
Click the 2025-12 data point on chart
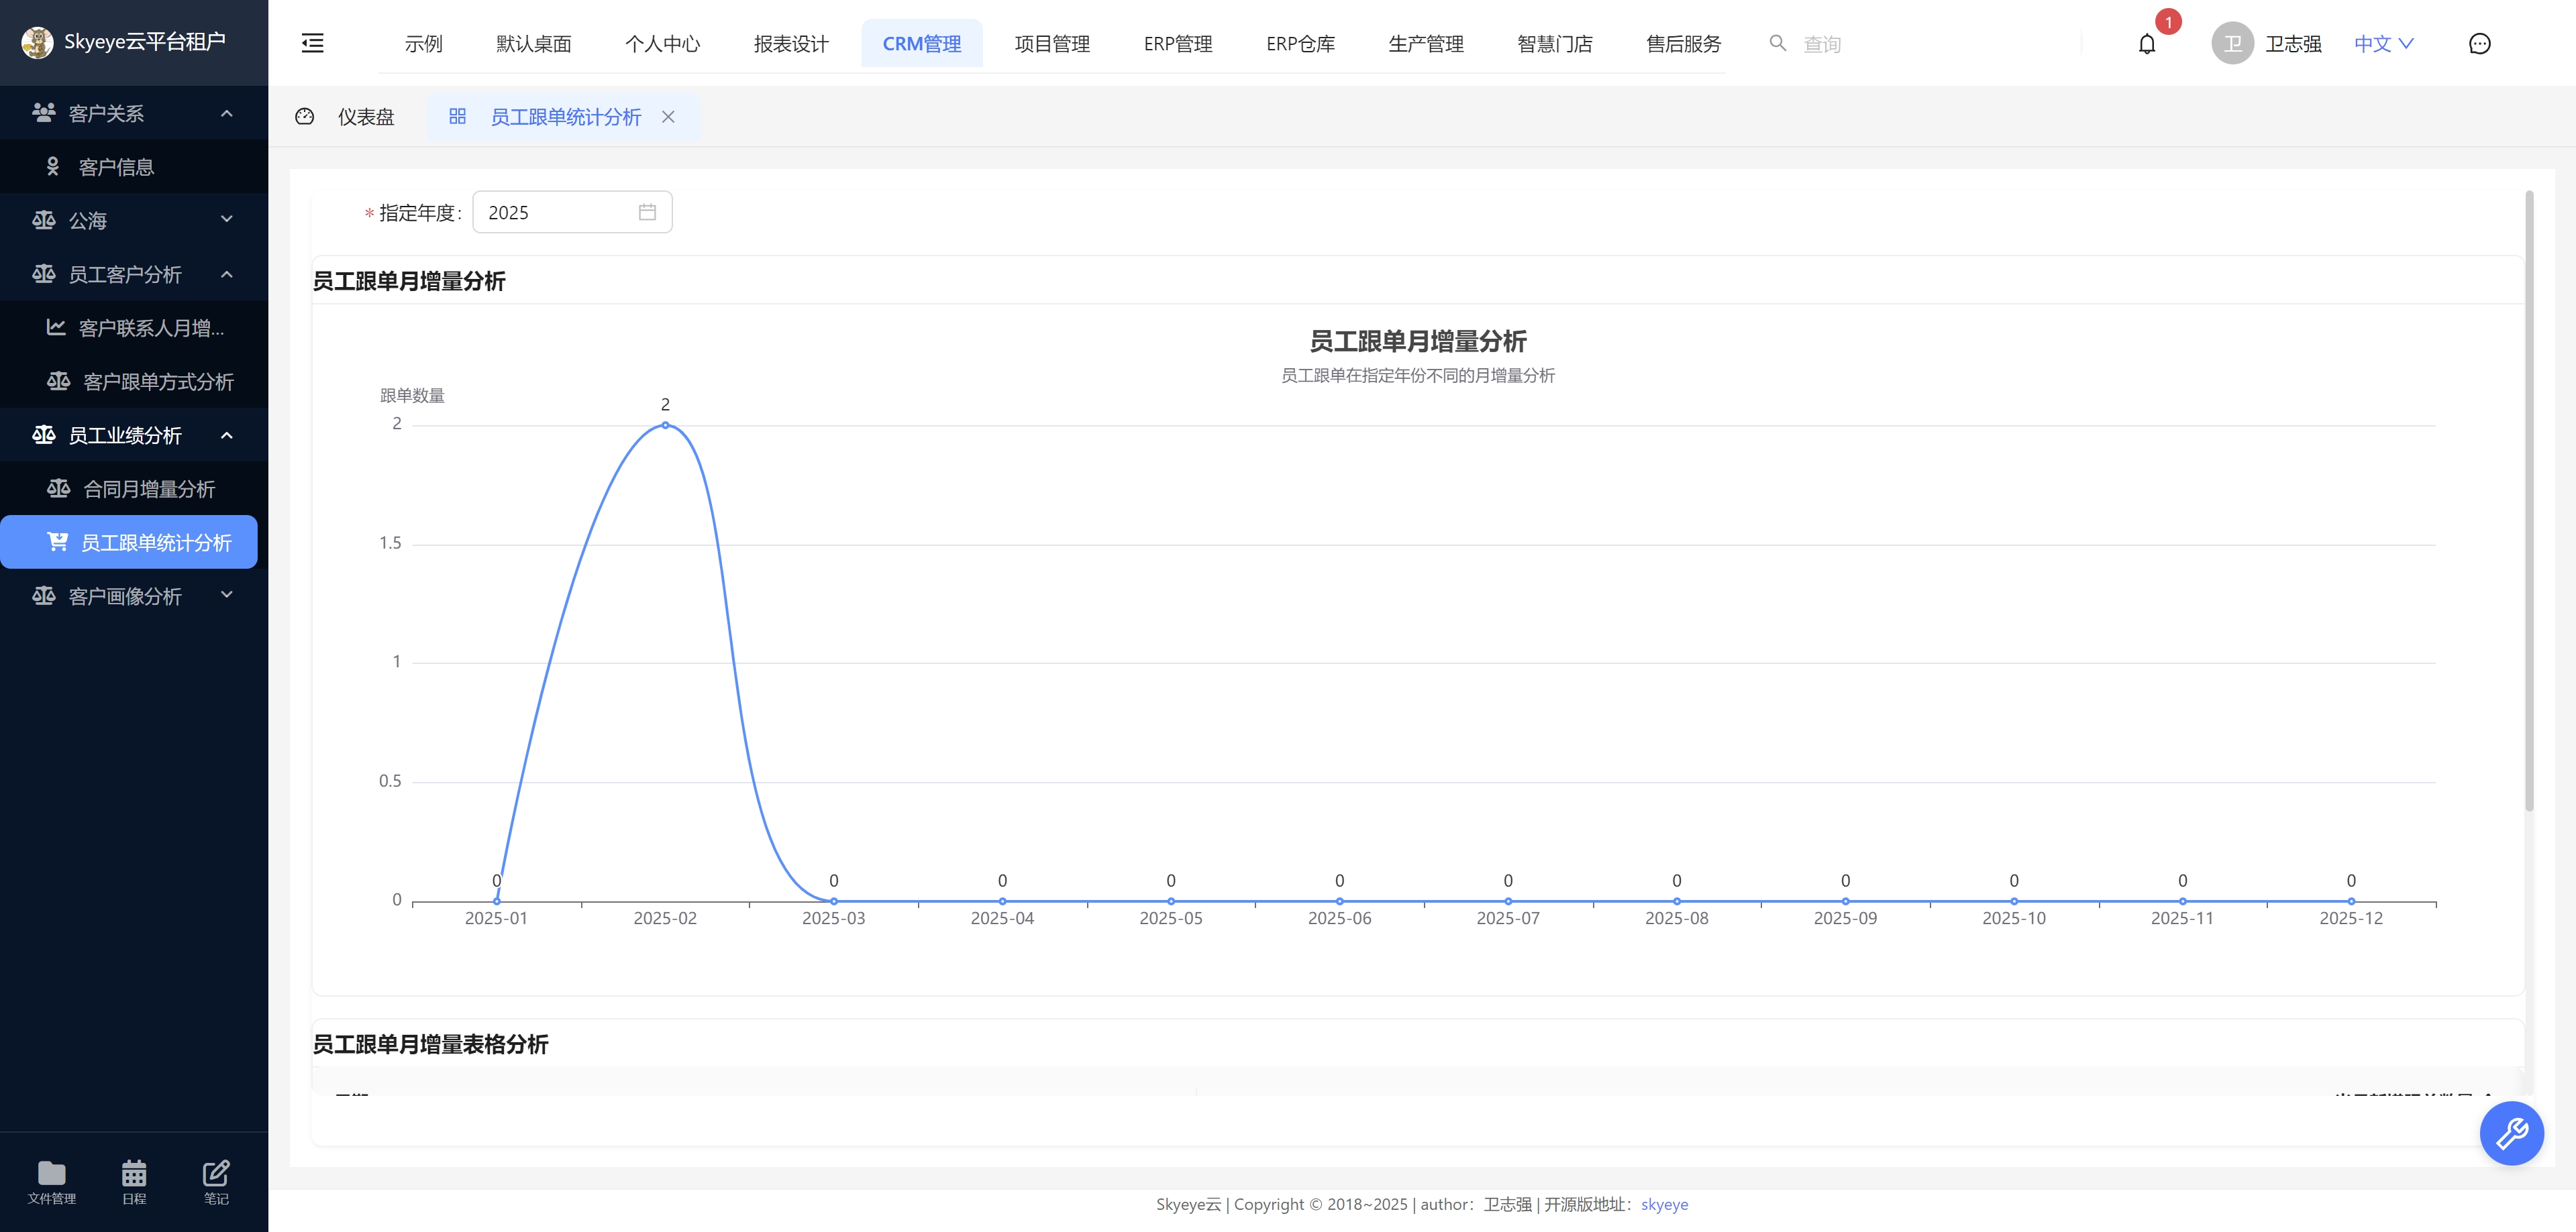pyautogui.click(x=2351, y=900)
